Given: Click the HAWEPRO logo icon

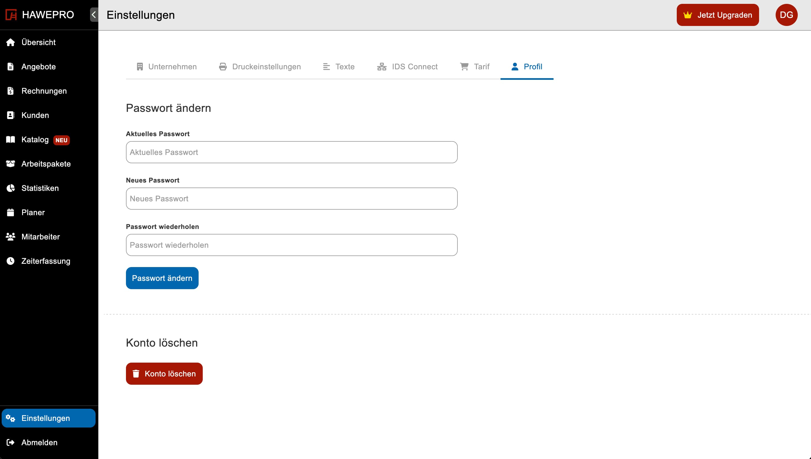Looking at the screenshot, I should pos(11,15).
